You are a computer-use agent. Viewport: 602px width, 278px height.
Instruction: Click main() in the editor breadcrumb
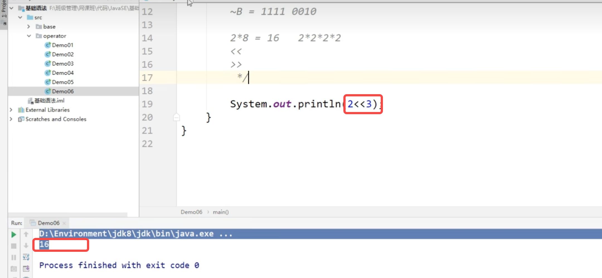coord(221,212)
